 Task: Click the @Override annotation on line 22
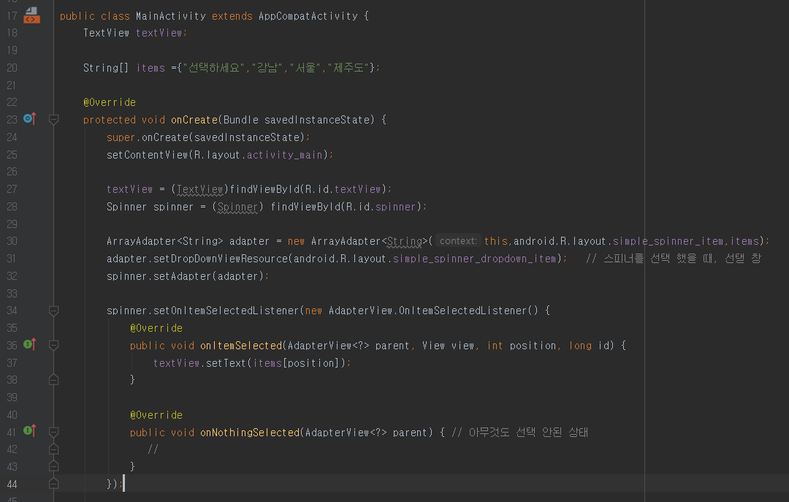109,102
